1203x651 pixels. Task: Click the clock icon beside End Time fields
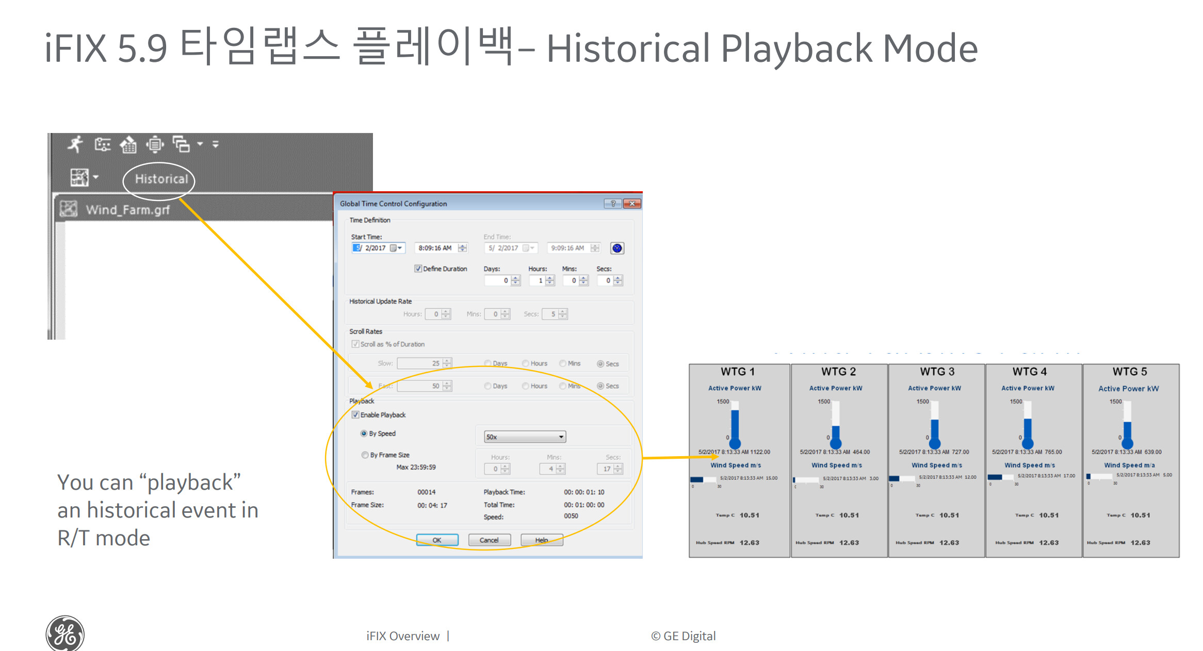click(x=617, y=248)
